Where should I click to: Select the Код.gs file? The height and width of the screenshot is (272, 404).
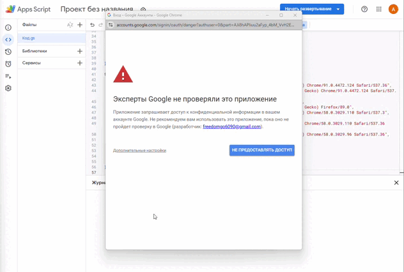tap(29, 38)
